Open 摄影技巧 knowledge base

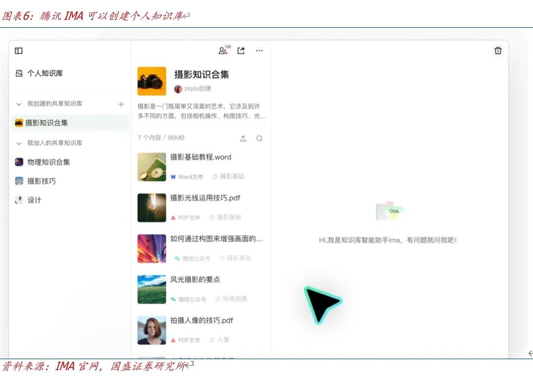(41, 181)
